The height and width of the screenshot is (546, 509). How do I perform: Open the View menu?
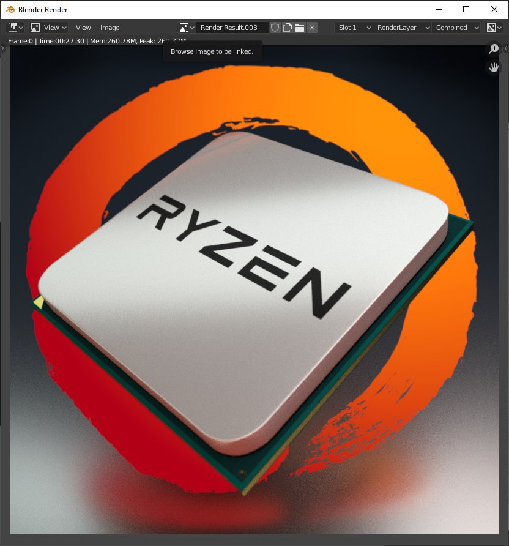83,28
